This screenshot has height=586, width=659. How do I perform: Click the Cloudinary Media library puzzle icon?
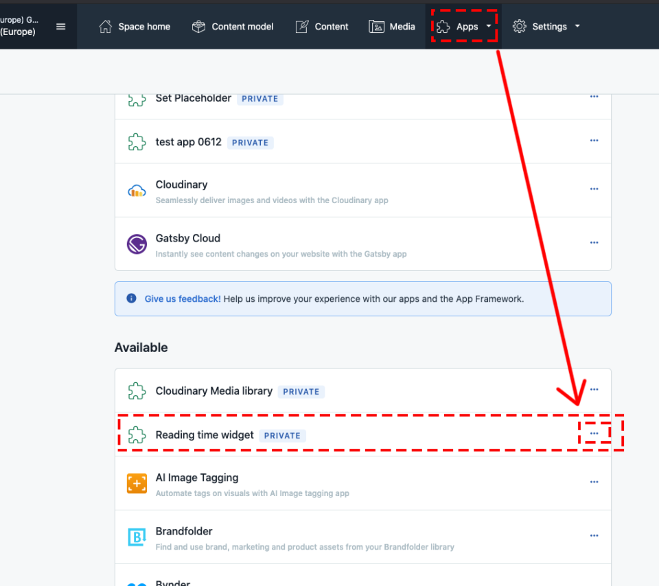pos(137,391)
